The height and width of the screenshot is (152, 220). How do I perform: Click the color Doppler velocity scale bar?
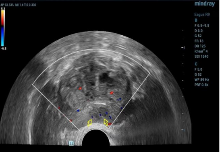(x=3, y=28)
